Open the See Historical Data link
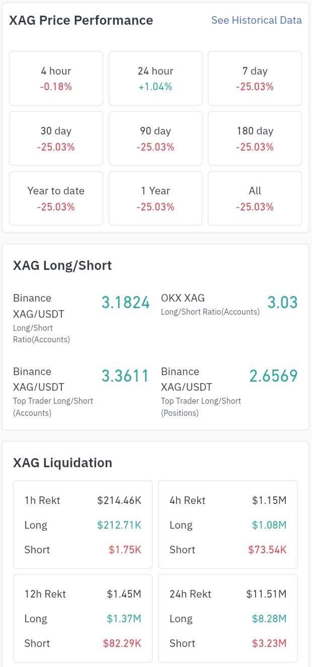Viewport: 312px width, 667px height. tap(256, 20)
